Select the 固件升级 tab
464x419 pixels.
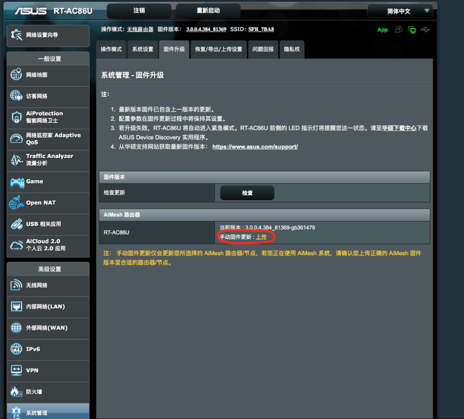(174, 49)
